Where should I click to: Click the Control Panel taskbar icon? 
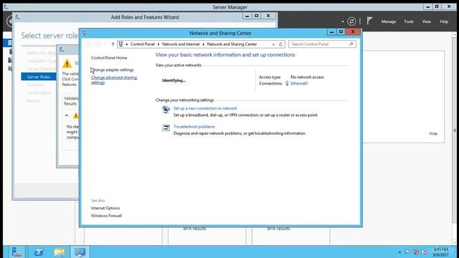point(80,252)
